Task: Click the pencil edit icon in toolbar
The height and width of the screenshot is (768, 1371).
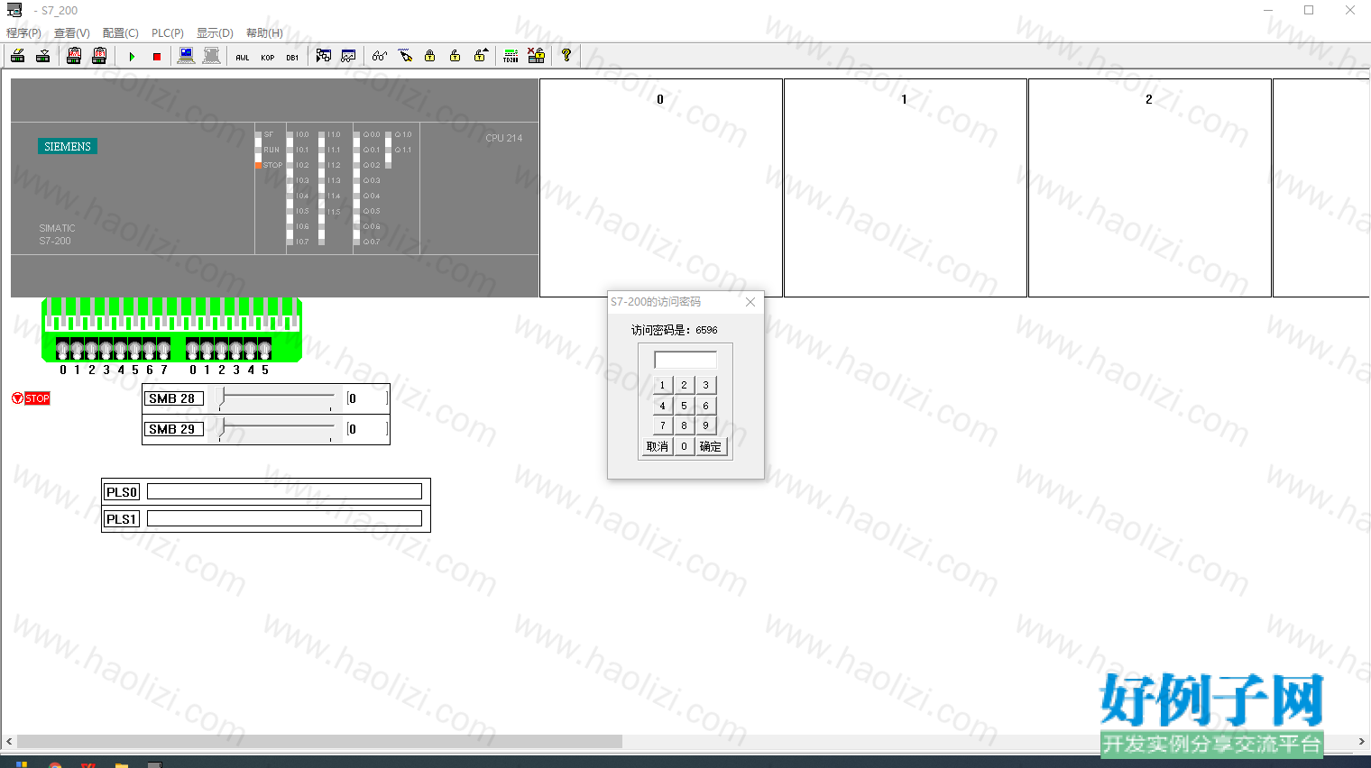Action: click(x=405, y=56)
